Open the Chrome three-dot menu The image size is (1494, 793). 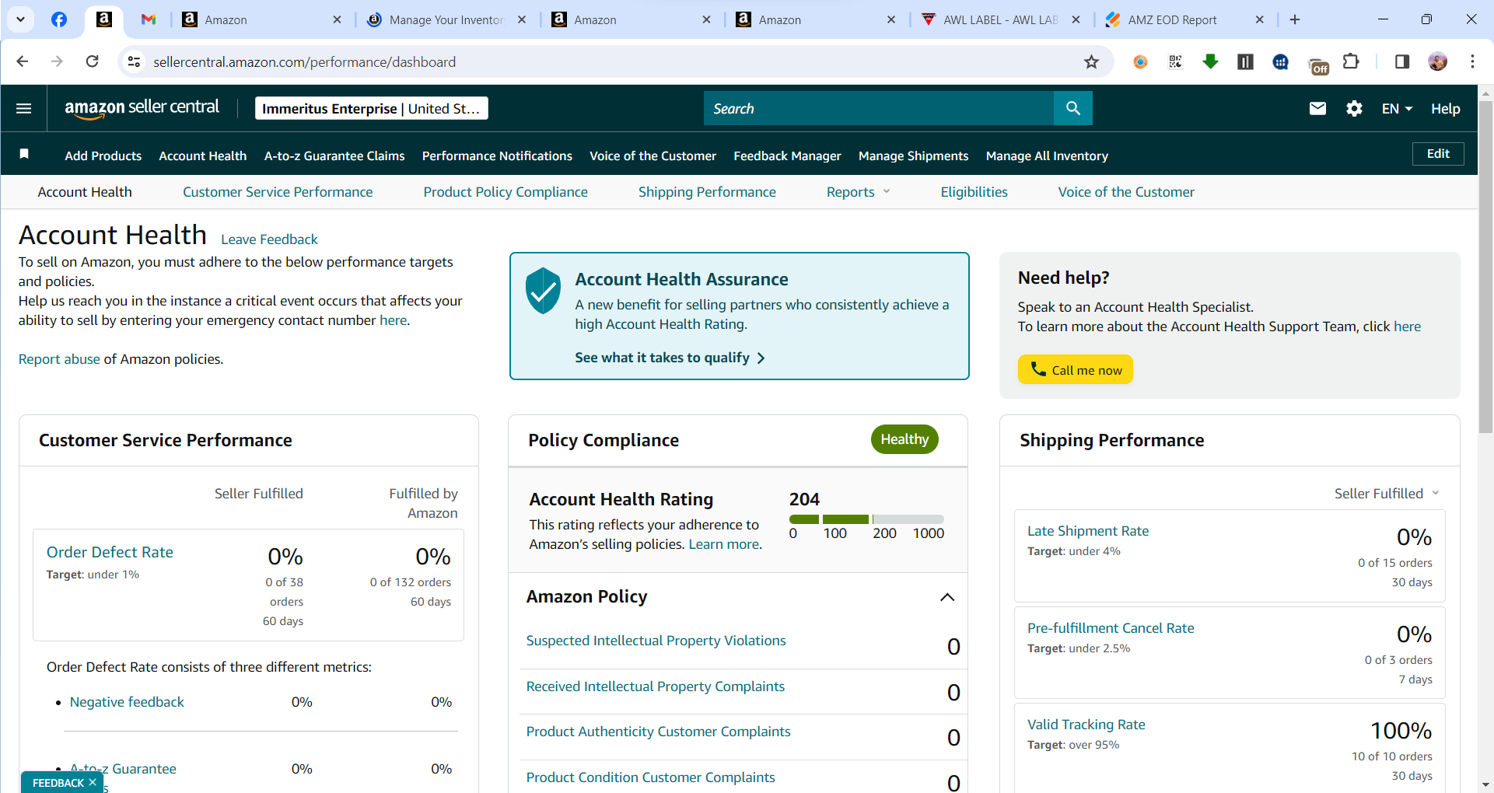tap(1472, 61)
